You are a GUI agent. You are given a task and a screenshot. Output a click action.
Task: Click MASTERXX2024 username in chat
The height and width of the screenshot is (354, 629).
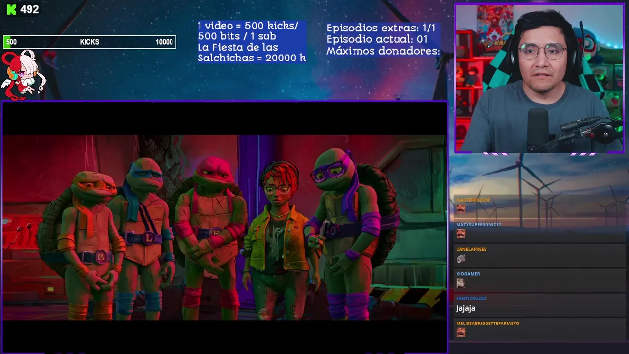[473, 200]
